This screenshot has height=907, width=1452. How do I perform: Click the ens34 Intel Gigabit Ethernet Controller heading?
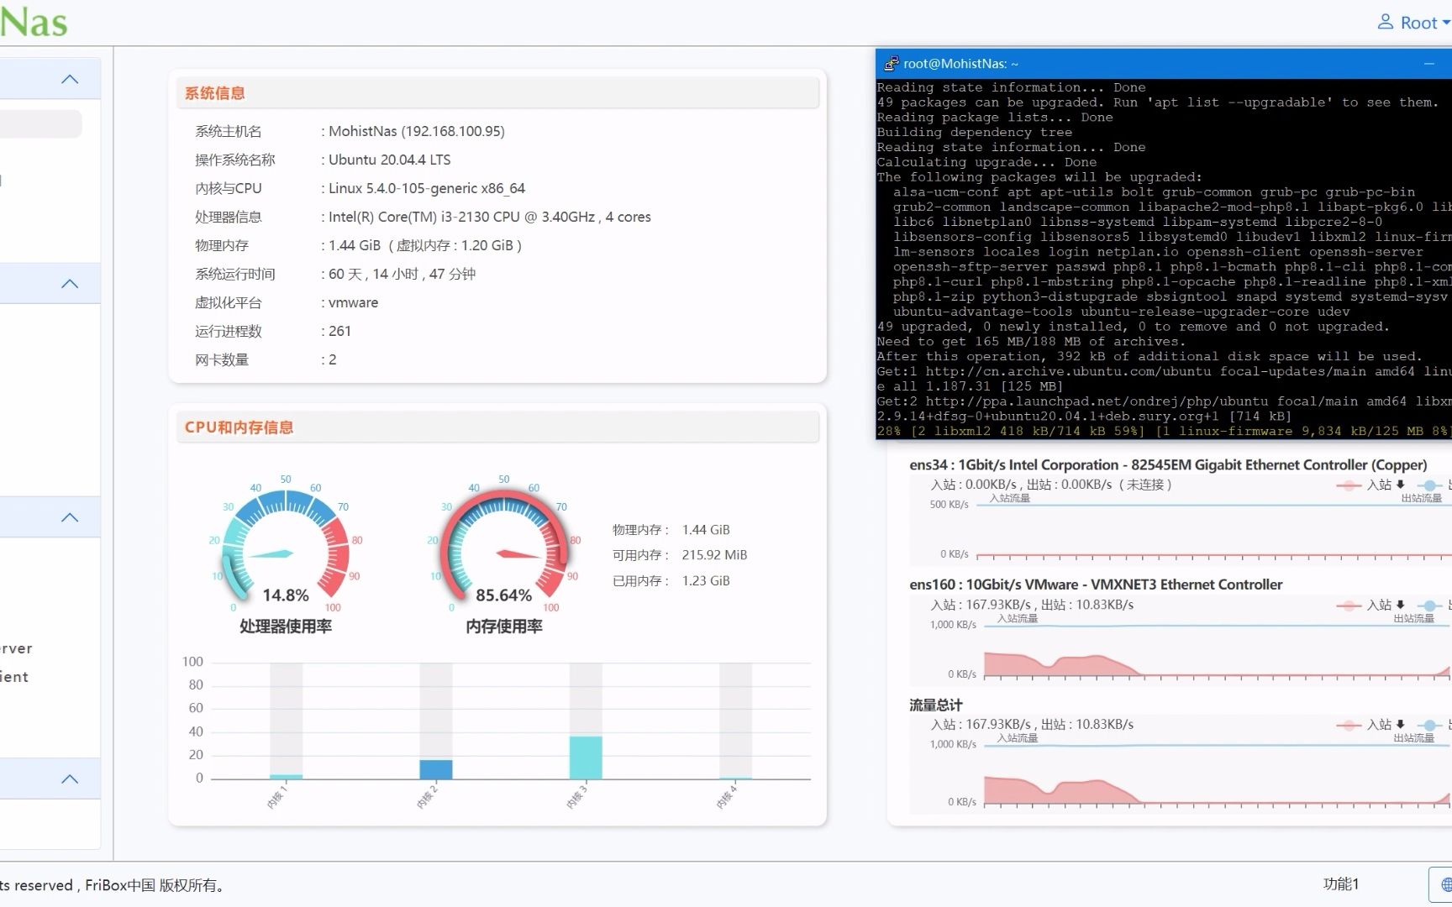pos(1168,464)
